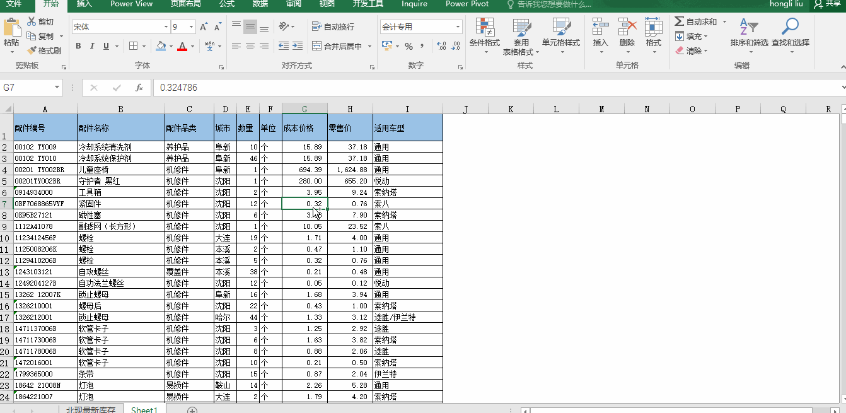Select column G header
Image resolution: width=846 pixels, height=413 pixels.
point(304,108)
